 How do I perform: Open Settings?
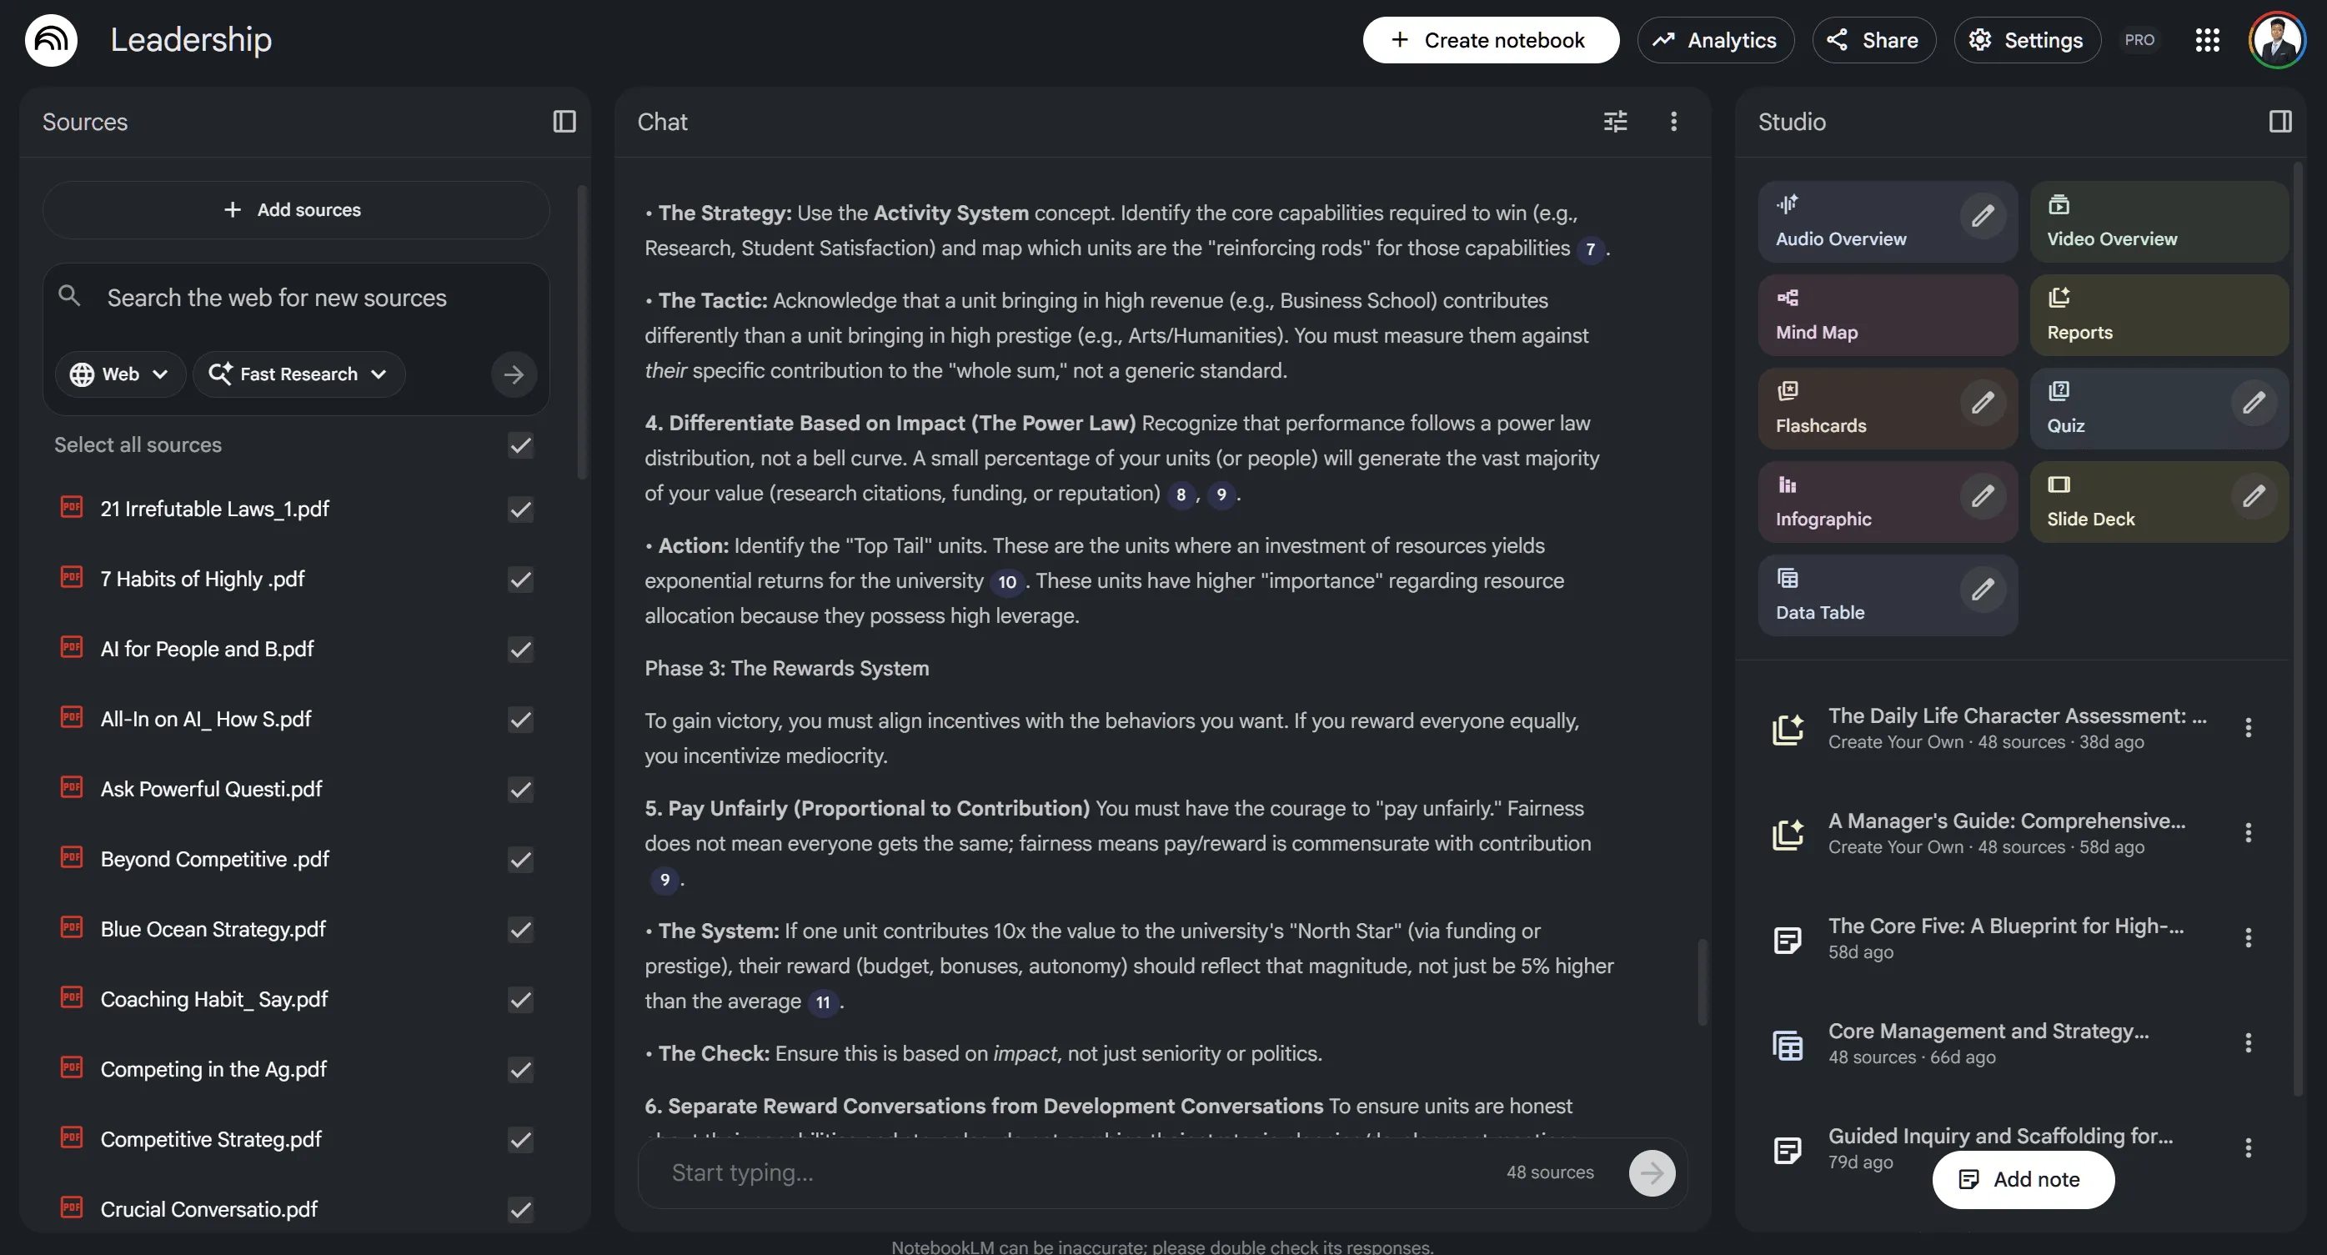point(2027,40)
